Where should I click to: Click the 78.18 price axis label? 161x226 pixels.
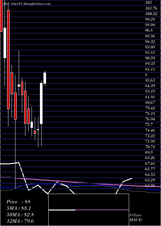(150, 114)
